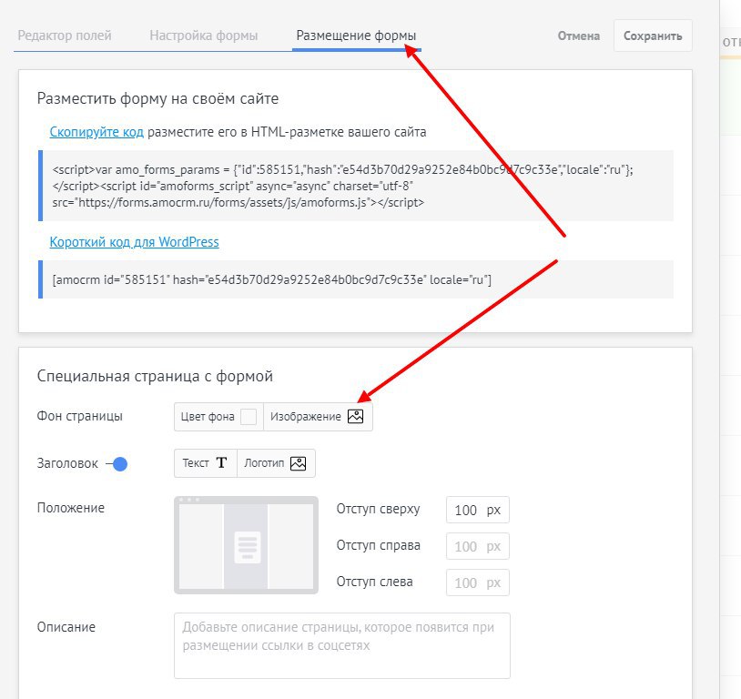Click the Отмена button
The image size is (741, 699).
click(x=578, y=35)
